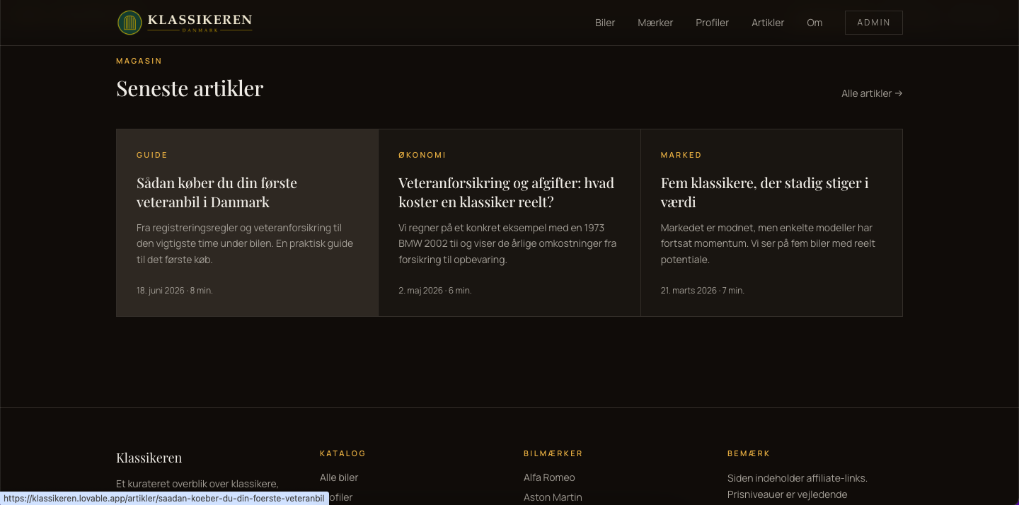Click the Seneste artikler heading
1019x505 pixels.
[190, 88]
